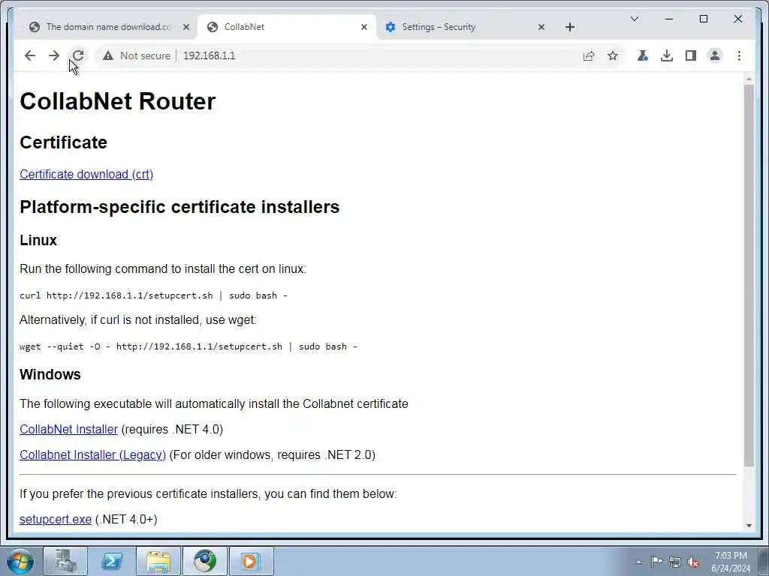This screenshot has height=576, width=769.
Task: Click the wget --quiet command text
Action: pos(188,346)
